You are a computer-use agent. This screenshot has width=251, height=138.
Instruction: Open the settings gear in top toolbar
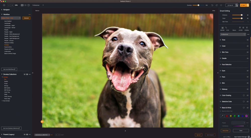click(x=4, y=5)
